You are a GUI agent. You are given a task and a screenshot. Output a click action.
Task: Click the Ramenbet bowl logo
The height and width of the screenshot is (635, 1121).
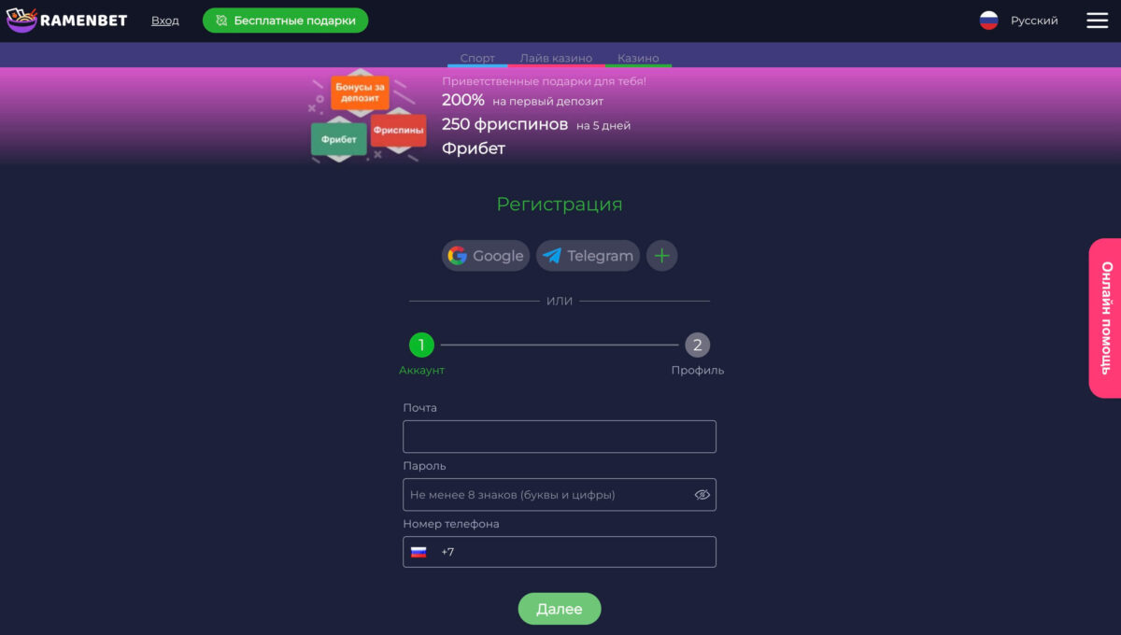tap(21, 20)
